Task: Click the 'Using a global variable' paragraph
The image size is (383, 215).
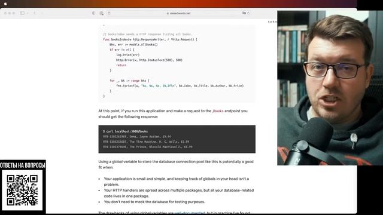Action: (x=176, y=165)
